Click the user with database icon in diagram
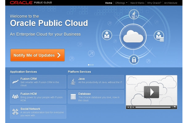The image size is (188, 123). [x=159, y=36]
